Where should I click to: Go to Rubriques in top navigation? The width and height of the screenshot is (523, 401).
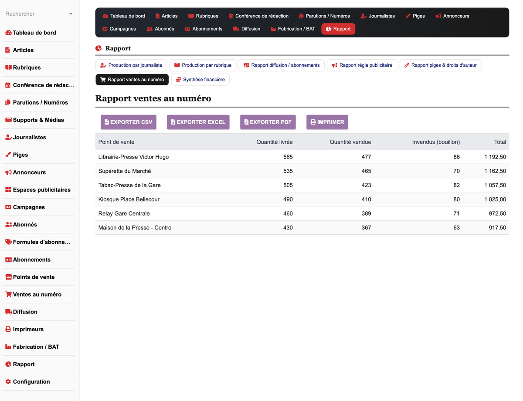(203, 16)
